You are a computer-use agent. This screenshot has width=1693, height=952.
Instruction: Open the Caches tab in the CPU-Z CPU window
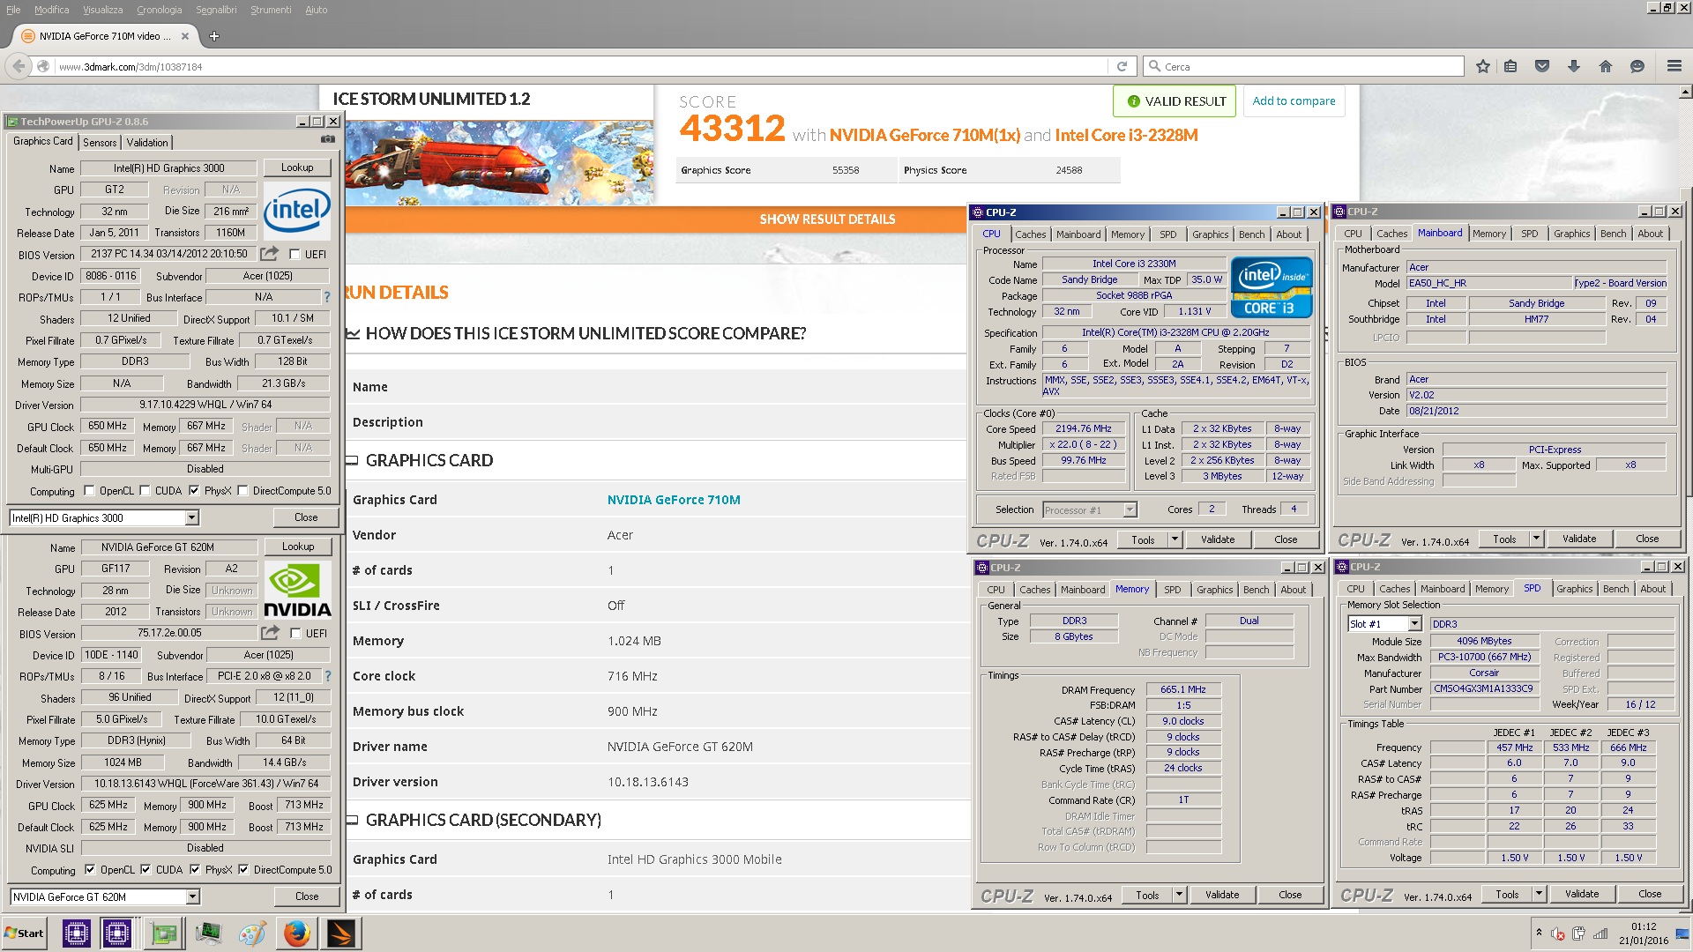(1030, 234)
